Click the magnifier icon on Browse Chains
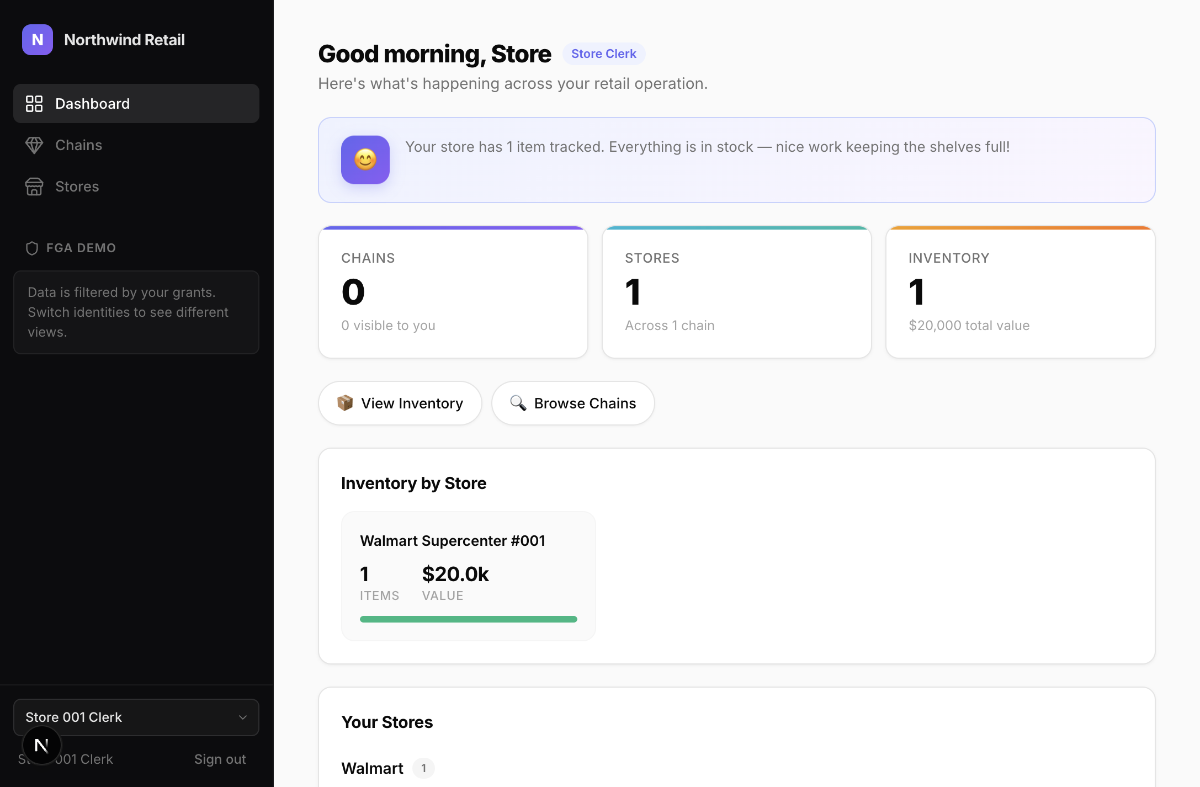 pos(518,403)
